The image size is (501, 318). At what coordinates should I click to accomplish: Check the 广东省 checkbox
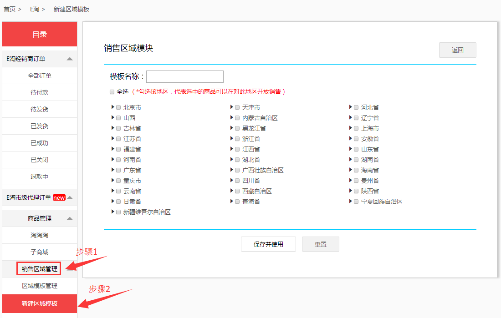click(118, 171)
